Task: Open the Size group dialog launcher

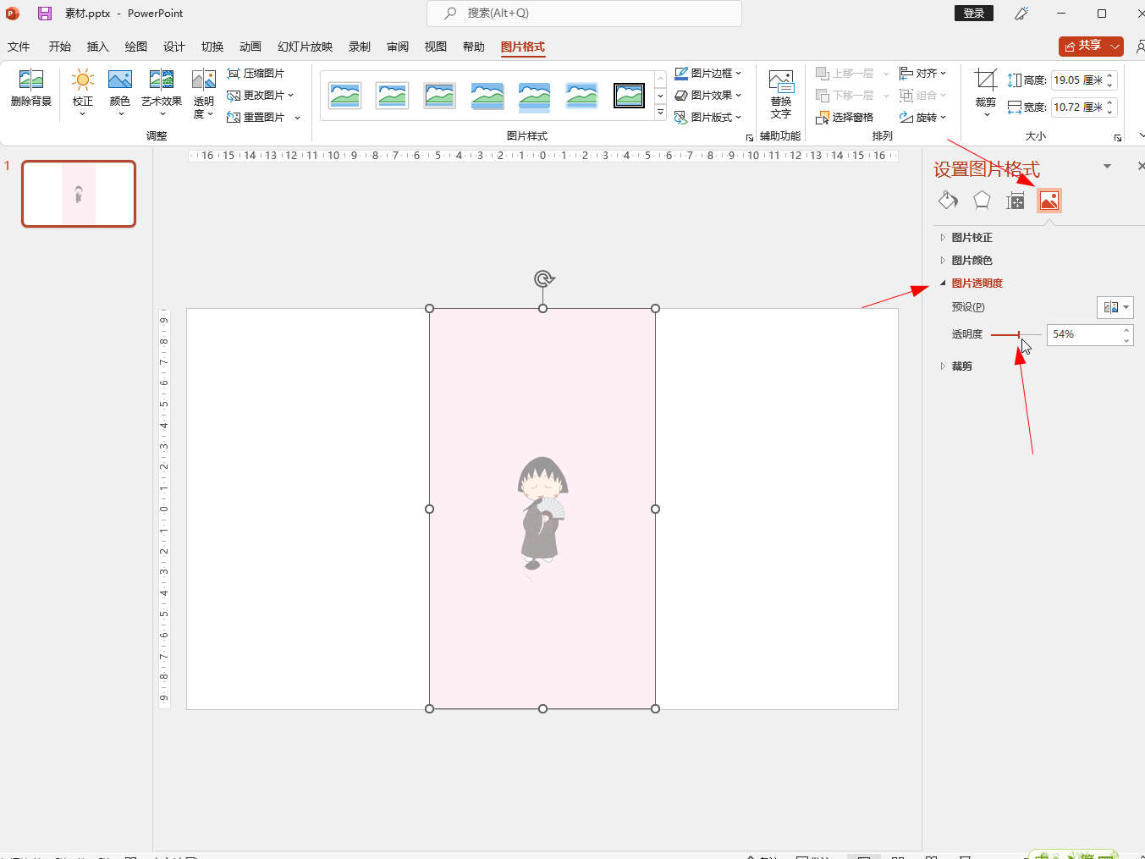Action: click(1118, 137)
